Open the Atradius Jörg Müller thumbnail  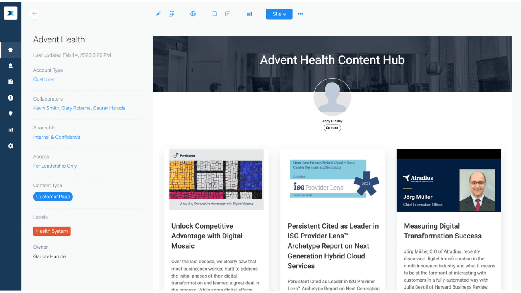(449, 180)
